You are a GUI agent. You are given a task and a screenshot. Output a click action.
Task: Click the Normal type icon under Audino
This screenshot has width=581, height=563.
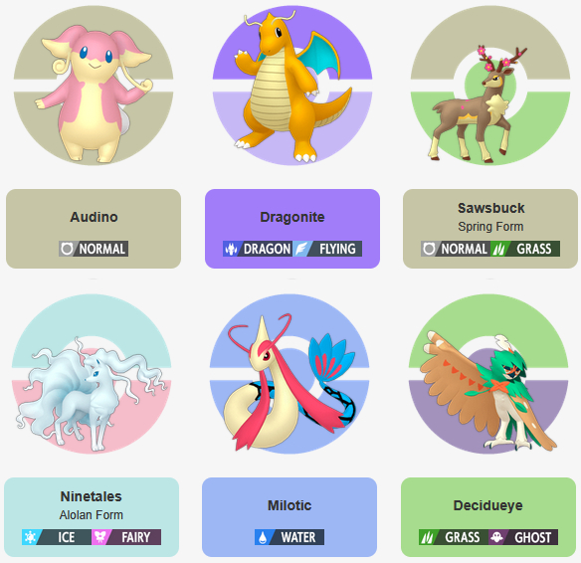point(67,249)
